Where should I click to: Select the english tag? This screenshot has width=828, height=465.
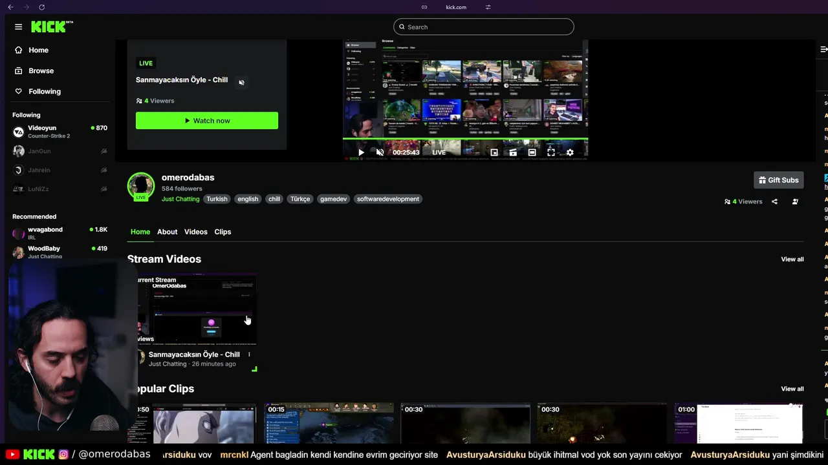[248, 199]
